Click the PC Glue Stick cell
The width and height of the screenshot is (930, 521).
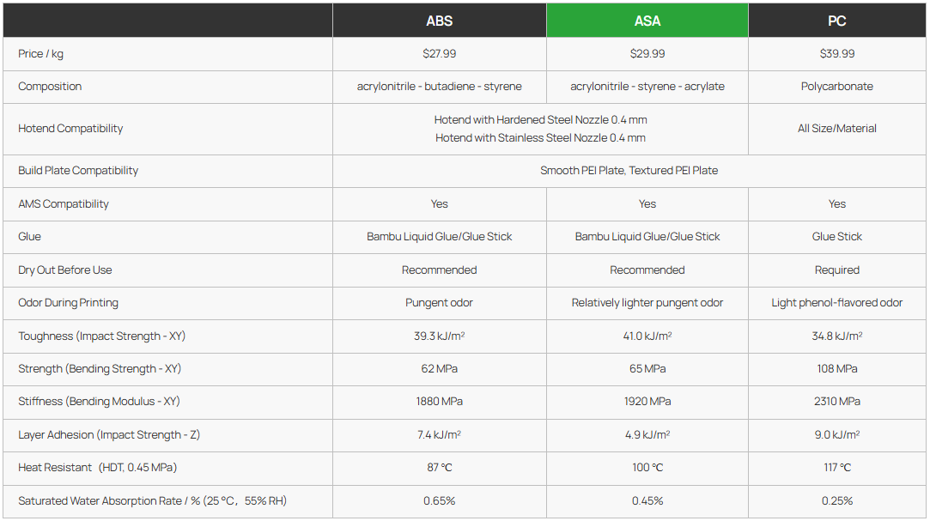837,237
